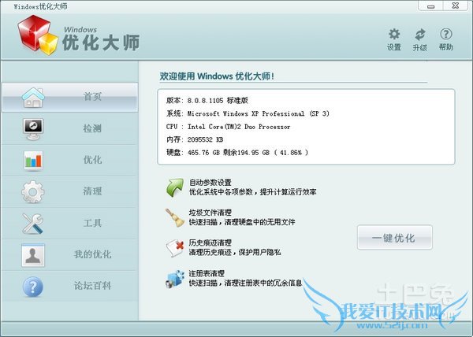
Task: Click the red cube Windows优化大师 logo
Action: [x=37, y=35]
